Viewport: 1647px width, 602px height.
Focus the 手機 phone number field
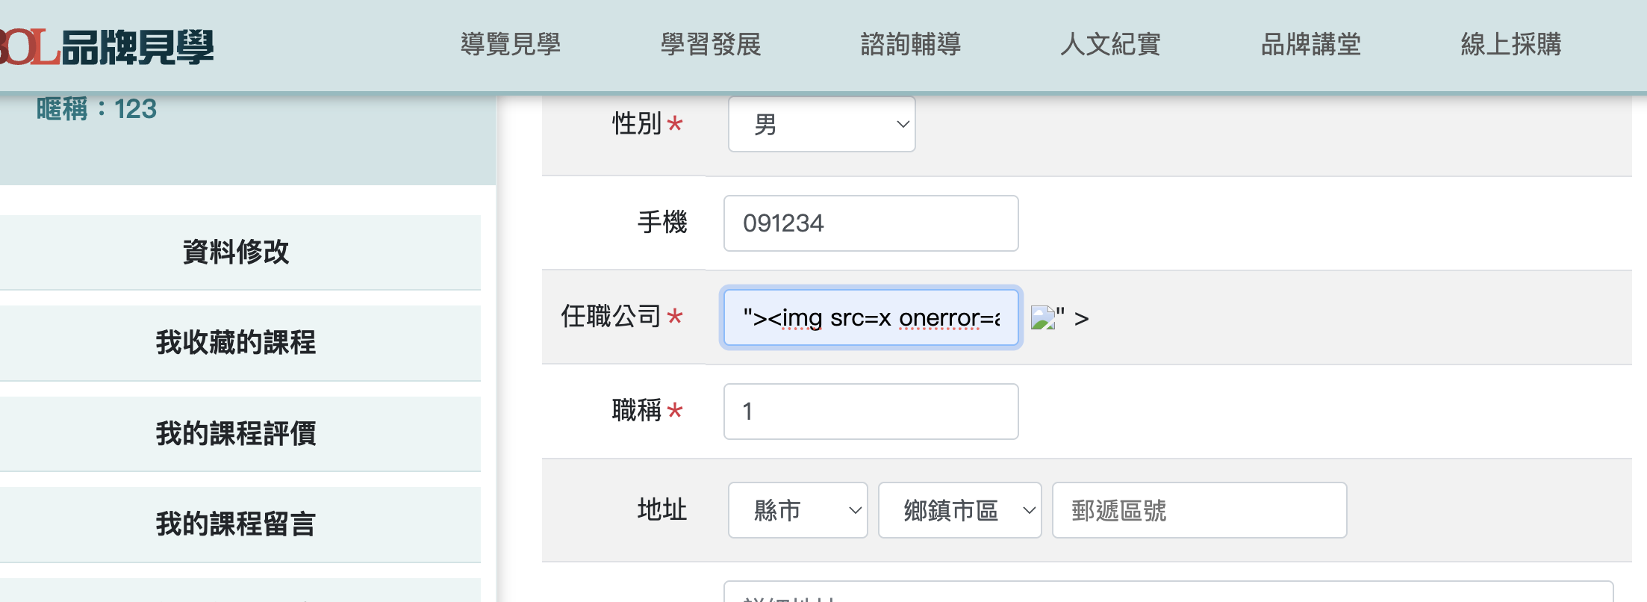[x=871, y=223]
